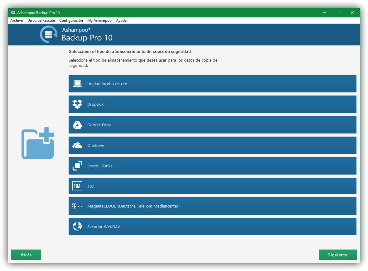Continue with the Siguiente button
368x271 pixels.
338,255
